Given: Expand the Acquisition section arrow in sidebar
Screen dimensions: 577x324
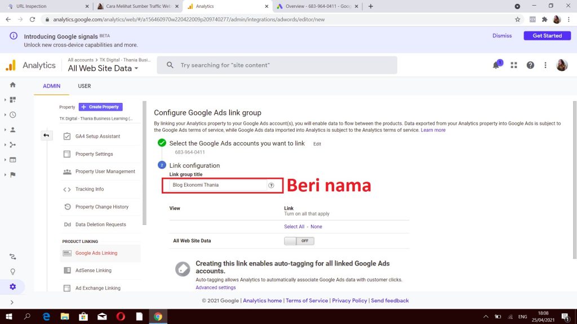Looking at the screenshot, I should [x=5, y=145].
